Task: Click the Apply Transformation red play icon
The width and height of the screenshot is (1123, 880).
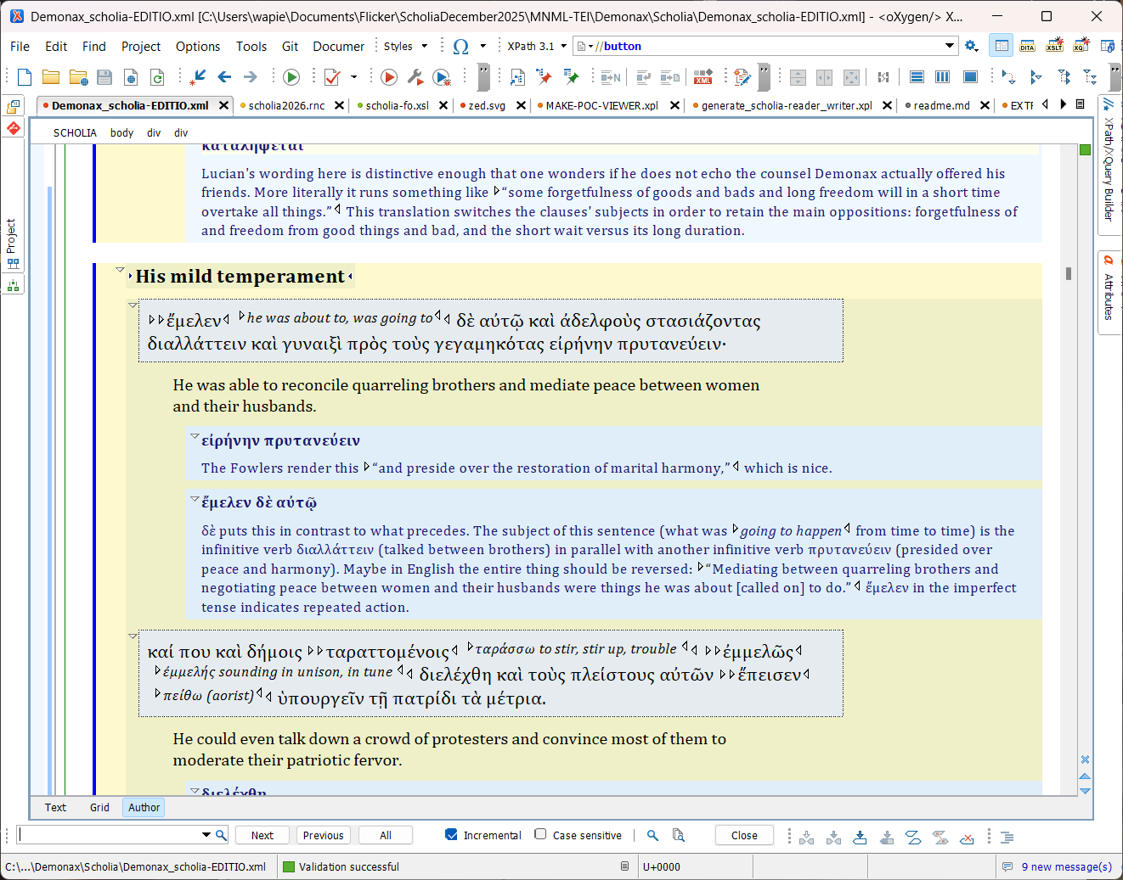Action: [389, 77]
